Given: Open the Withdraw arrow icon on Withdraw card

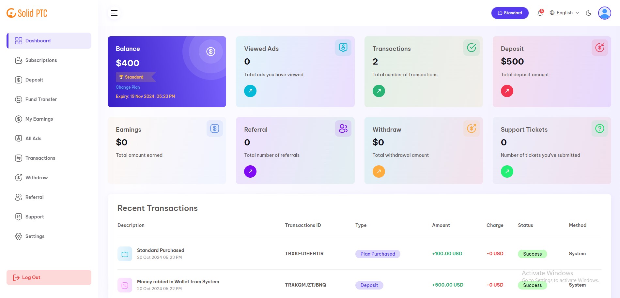Looking at the screenshot, I should point(379,171).
